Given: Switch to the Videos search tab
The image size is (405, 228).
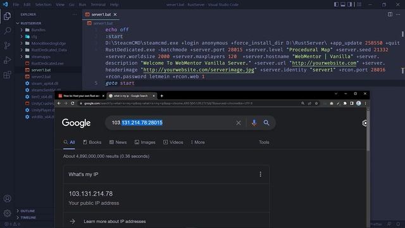Looking at the screenshot, I should coord(173,142).
